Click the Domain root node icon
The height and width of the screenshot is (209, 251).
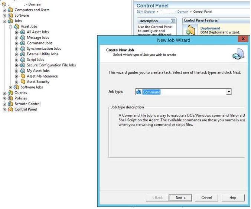[4, 4]
